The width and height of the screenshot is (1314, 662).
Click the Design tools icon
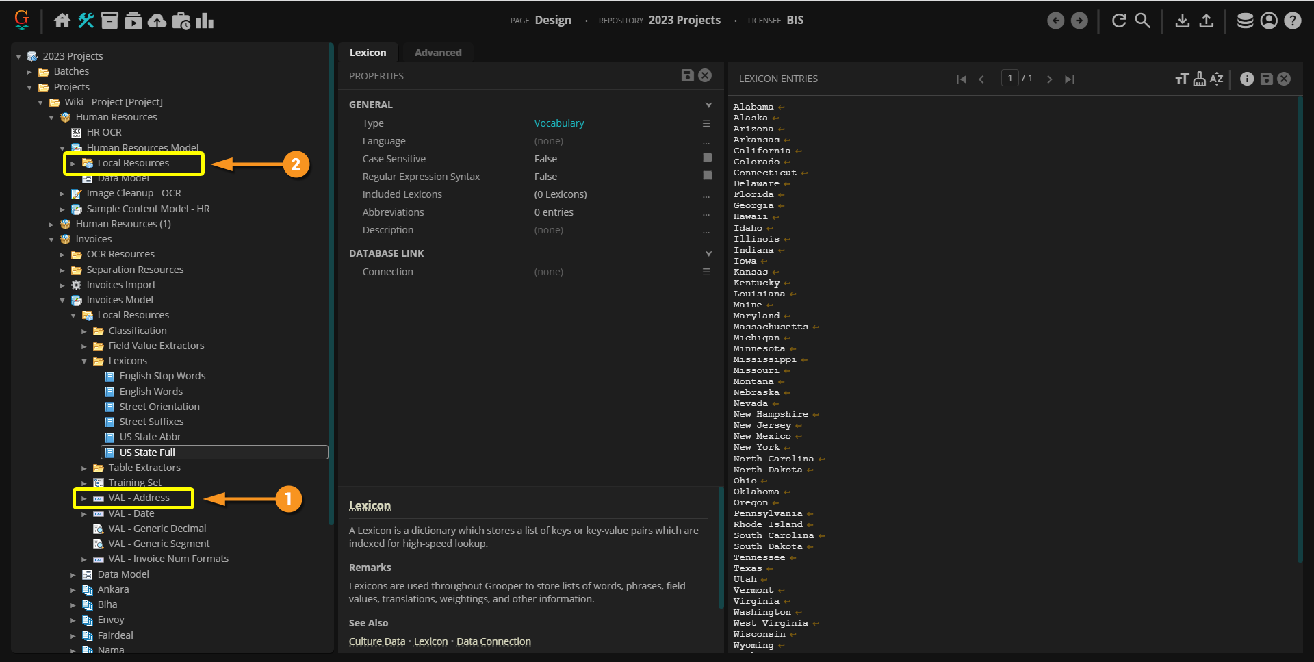(x=86, y=21)
